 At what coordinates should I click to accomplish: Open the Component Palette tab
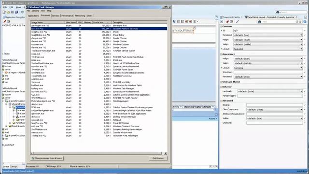[231, 17]
